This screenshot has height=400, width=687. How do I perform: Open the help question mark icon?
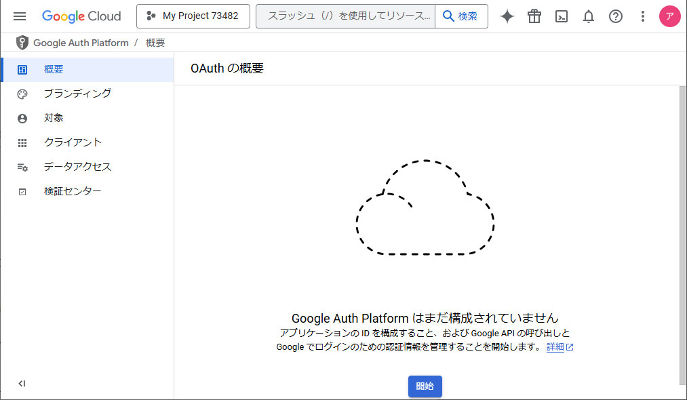tap(616, 16)
